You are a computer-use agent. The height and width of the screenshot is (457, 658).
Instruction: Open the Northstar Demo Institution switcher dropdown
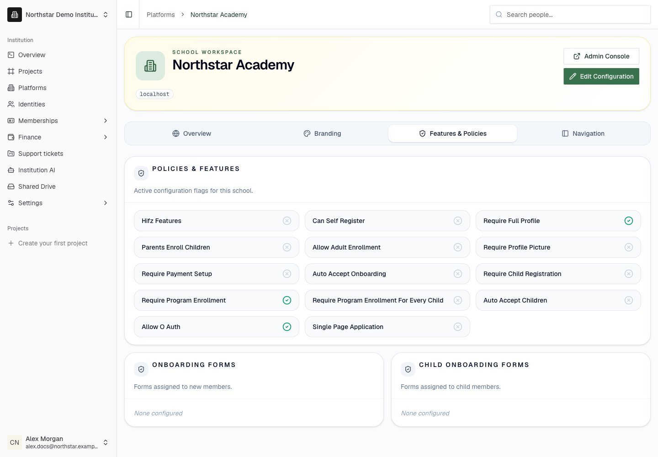58,15
